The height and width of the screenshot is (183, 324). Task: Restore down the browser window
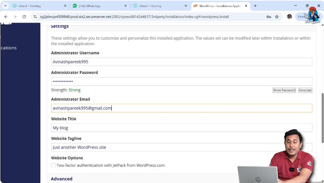pos(307,6)
